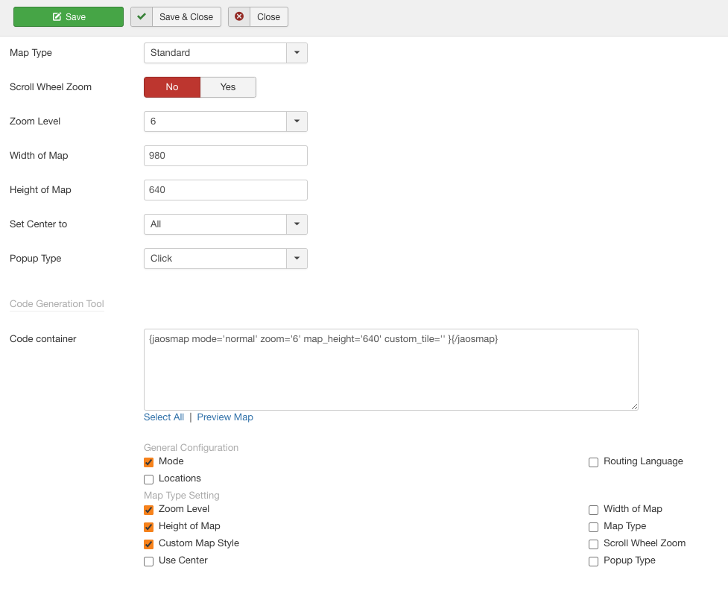Click the red X Close icon
This screenshot has width=728, height=591.
[x=239, y=17]
